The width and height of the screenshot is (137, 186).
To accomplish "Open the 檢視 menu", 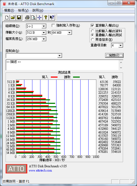I will pyautogui.click(x=23, y=10).
